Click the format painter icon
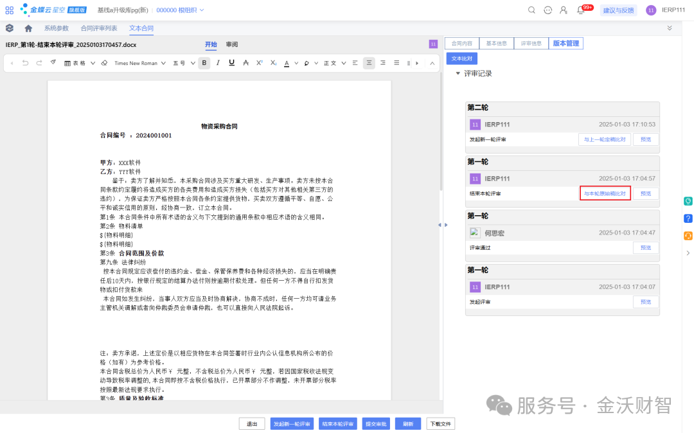This screenshot has height=433, width=694. [x=53, y=62]
